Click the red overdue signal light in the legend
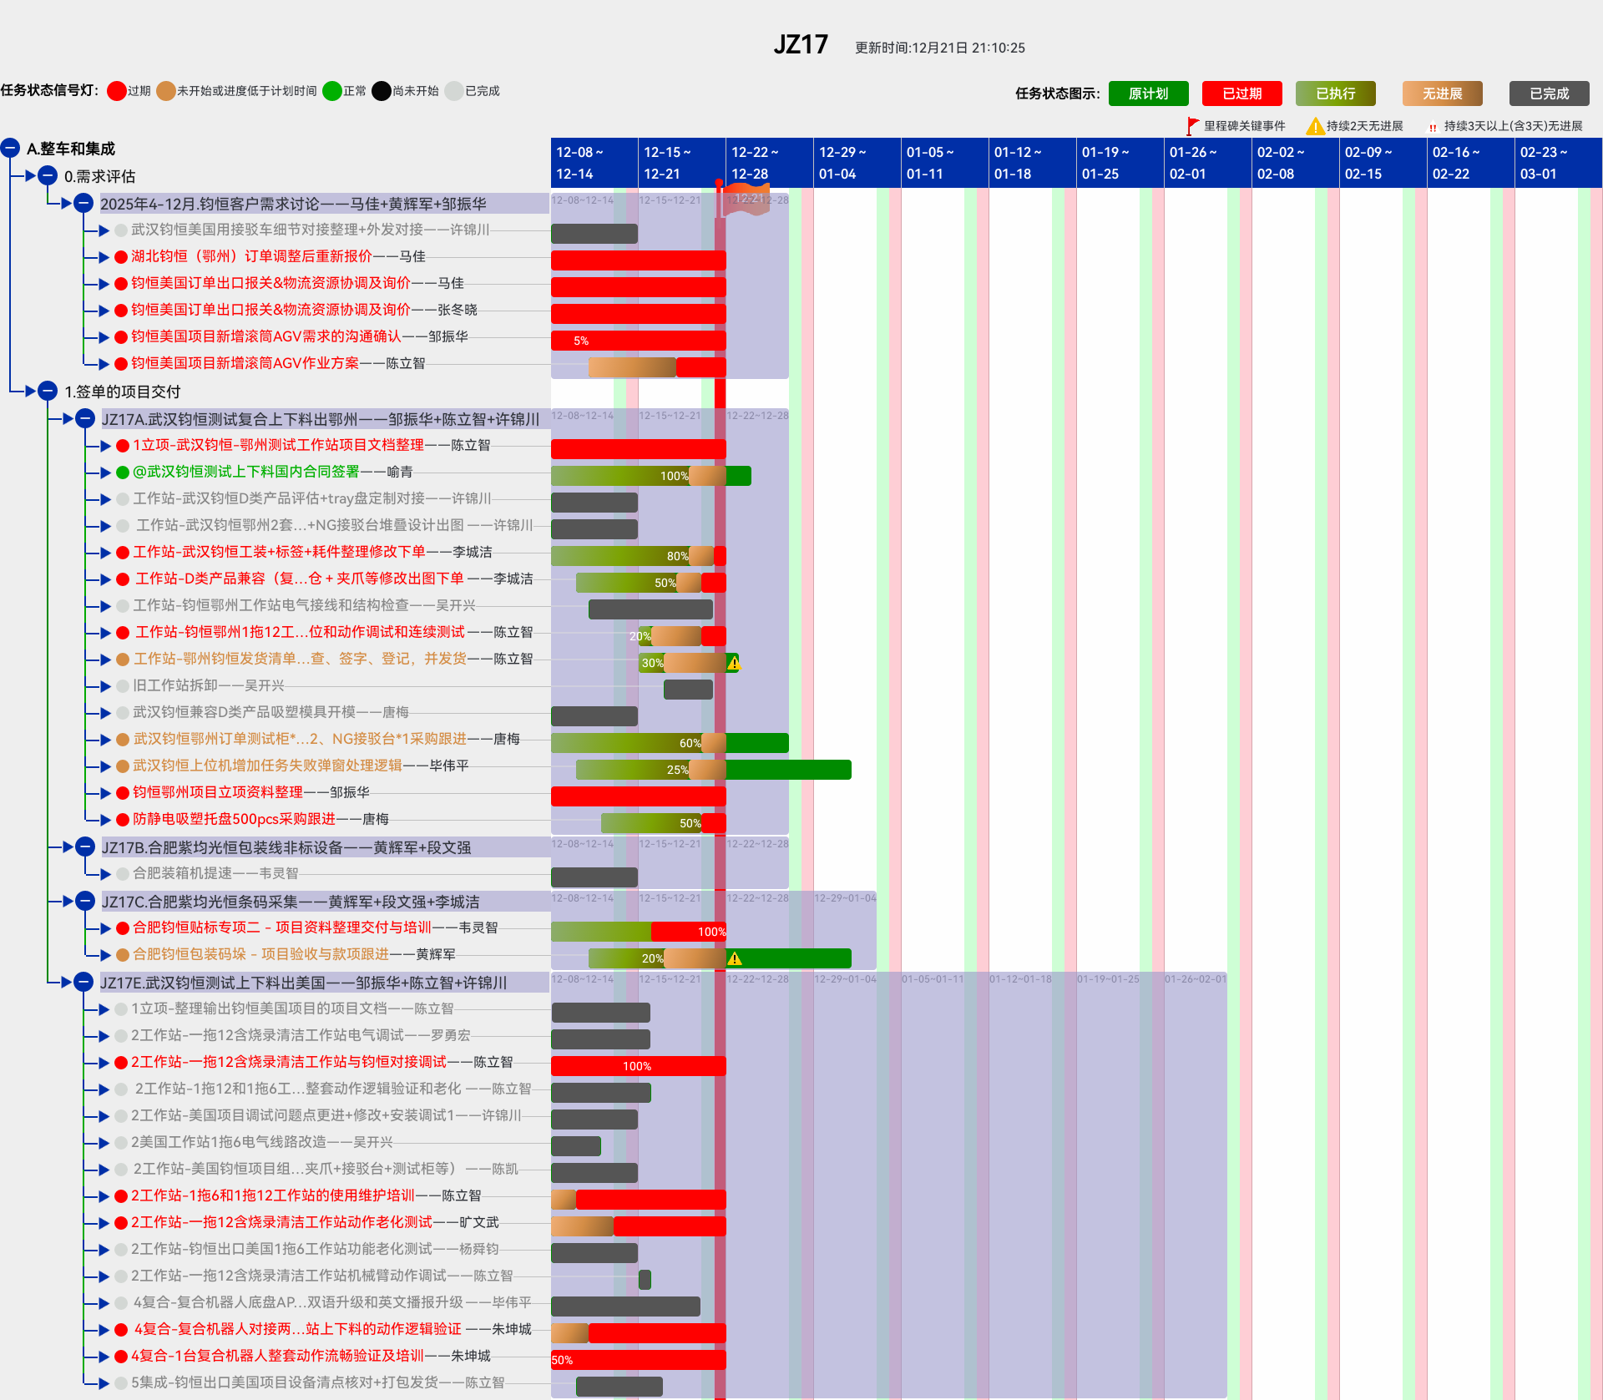Image resolution: width=1603 pixels, height=1400 pixels. click(117, 91)
